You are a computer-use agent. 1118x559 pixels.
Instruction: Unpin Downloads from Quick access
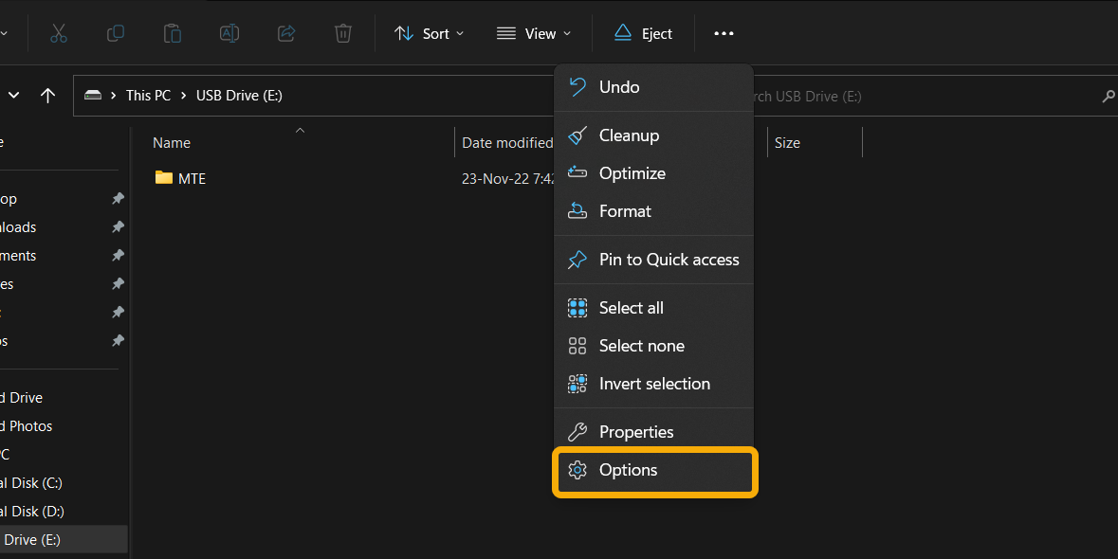(x=118, y=226)
